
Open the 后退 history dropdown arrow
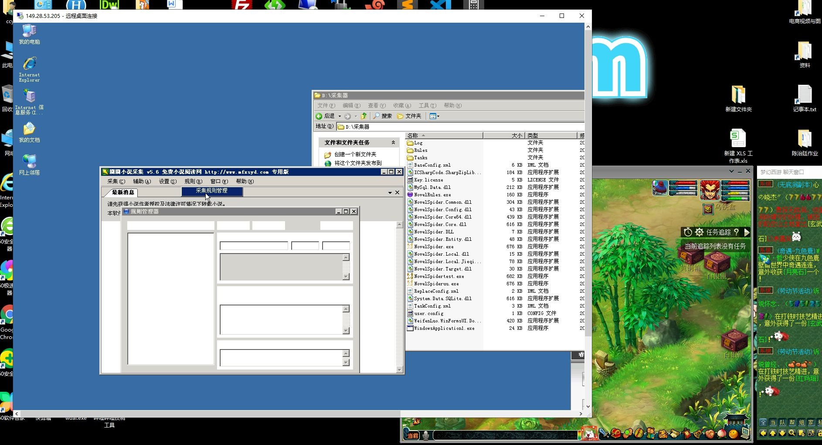340,116
